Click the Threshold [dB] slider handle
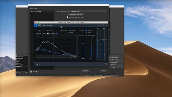This screenshot has width=172, height=97. pos(83,44)
